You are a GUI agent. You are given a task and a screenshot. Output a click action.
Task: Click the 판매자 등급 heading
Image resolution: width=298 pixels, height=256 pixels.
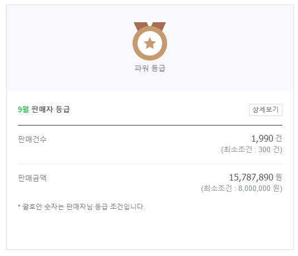coord(51,109)
